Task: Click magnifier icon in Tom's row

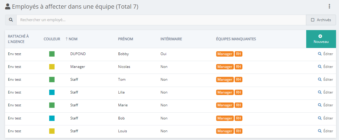Action: [x=320, y=79]
